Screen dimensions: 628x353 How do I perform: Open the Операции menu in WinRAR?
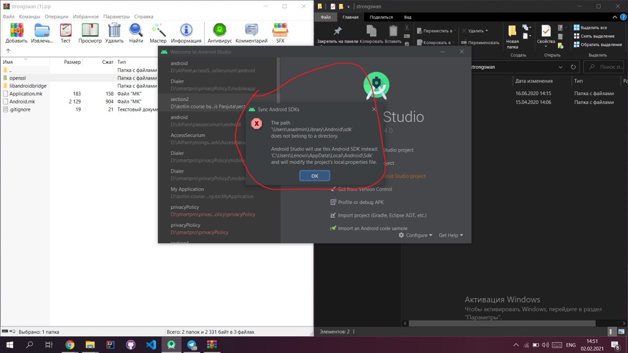56,16
